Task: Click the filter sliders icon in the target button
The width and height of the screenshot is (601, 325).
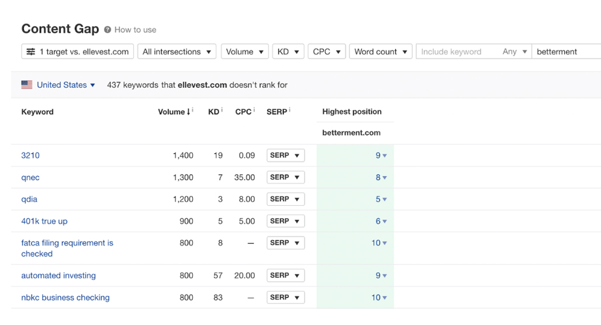Action: click(30, 52)
